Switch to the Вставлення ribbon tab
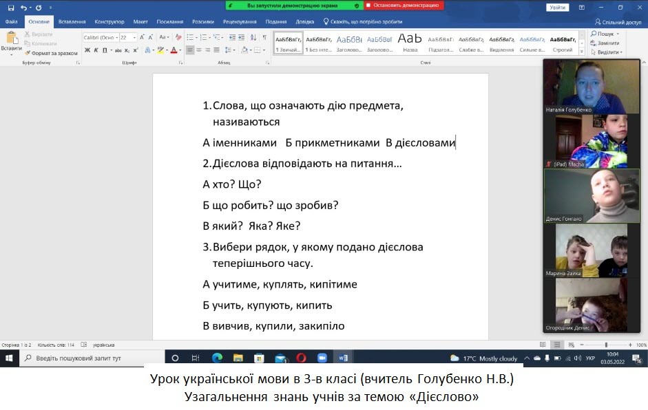 (72, 21)
